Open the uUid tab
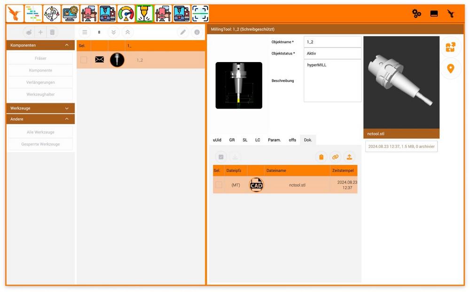 click(x=217, y=140)
